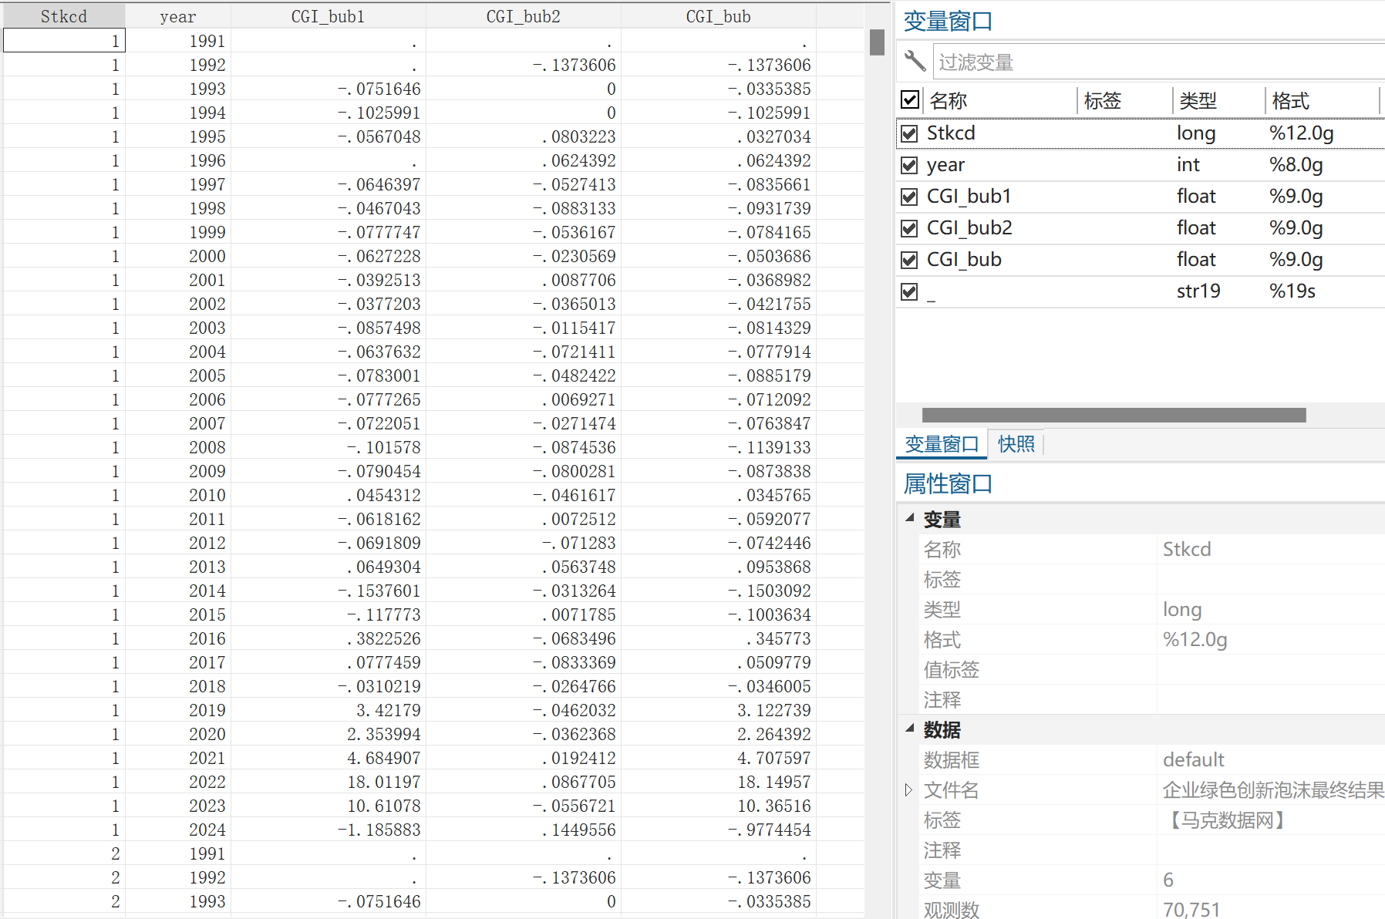Click the str19 type cell
Viewport: 1385px width, 919px height.
[1198, 291]
